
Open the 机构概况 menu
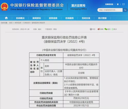point(20,18)
